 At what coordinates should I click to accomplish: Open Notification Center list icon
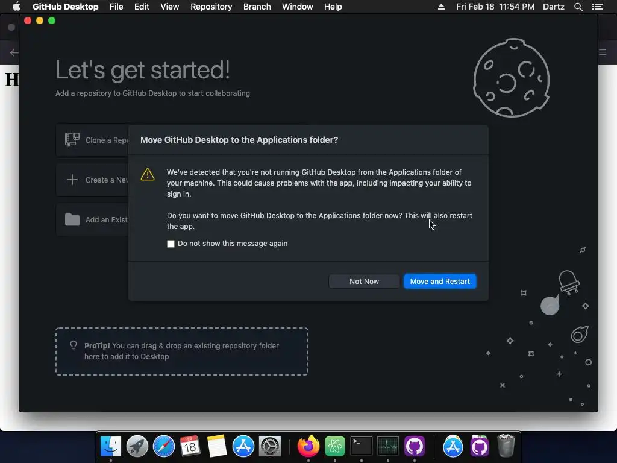coord(597,7)
